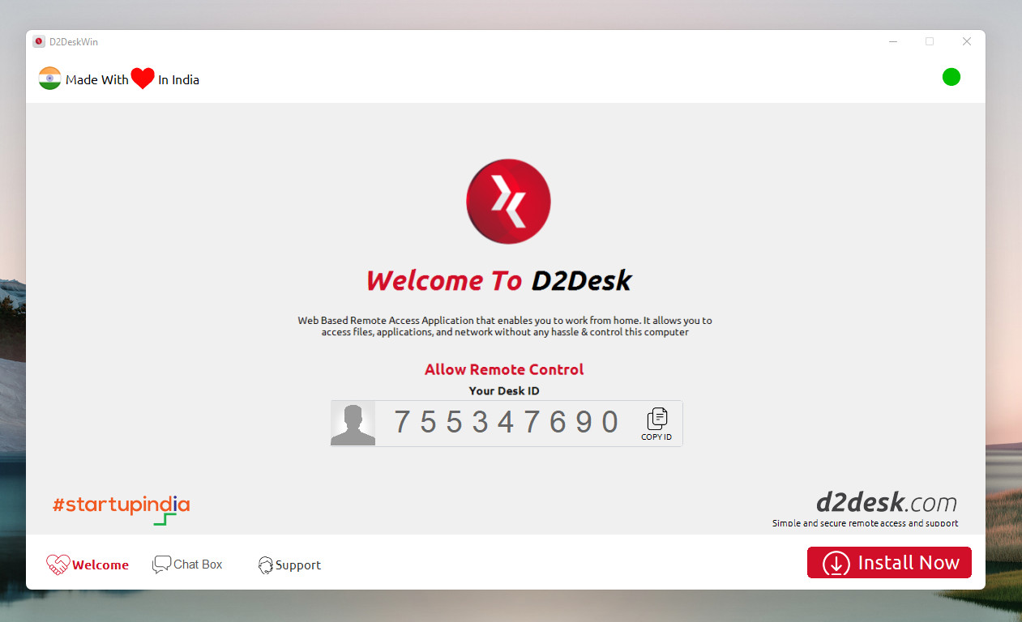Click the #startupindia logo
Viewport: 1022px width, 622px height.
click(x=121, y=509)
